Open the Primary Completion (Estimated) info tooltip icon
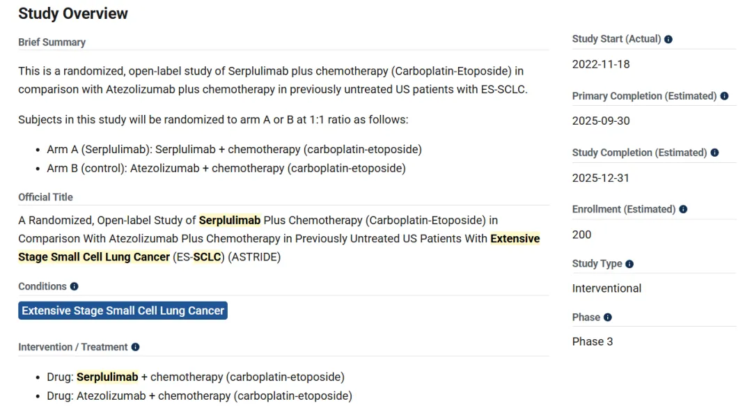Image resolution: width=752 pixels, height=406 pixels. [x=724, y=96]
